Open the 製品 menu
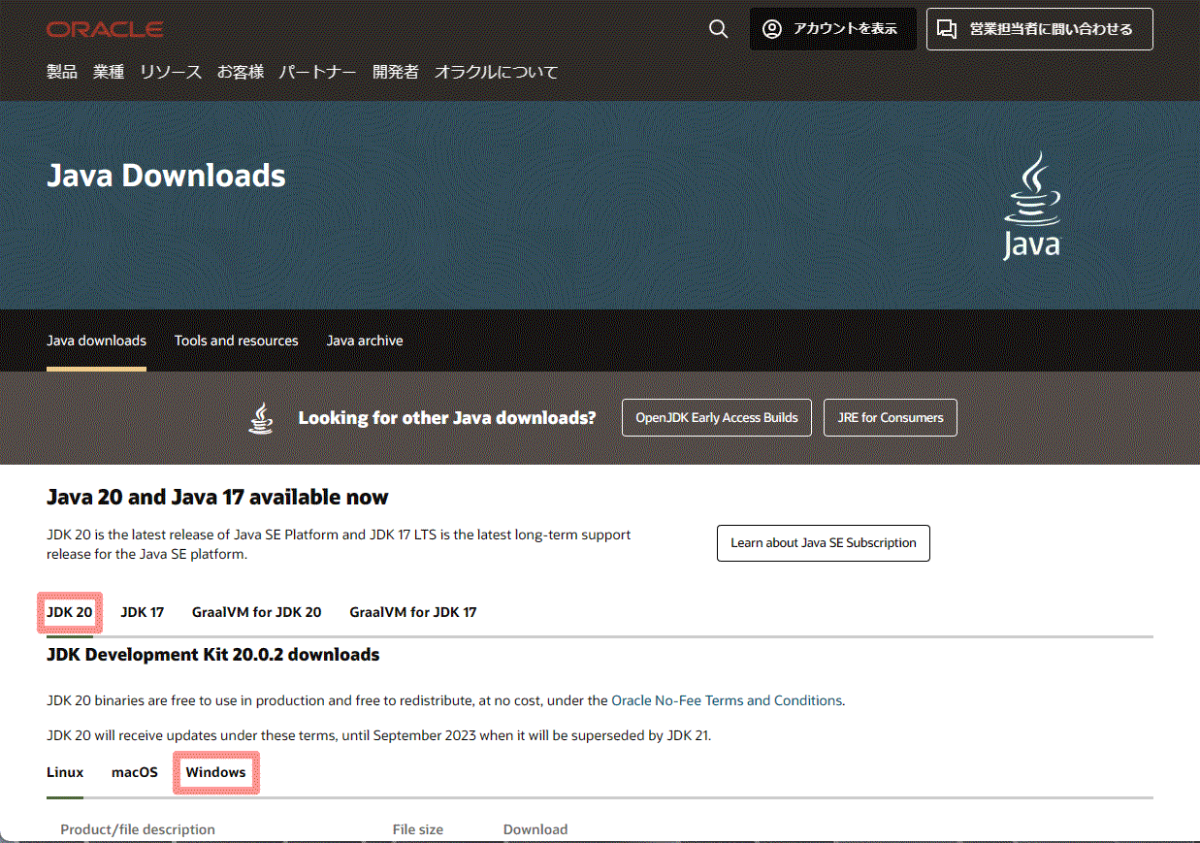This screenshot has height=843, width=1200. (62, 72)
